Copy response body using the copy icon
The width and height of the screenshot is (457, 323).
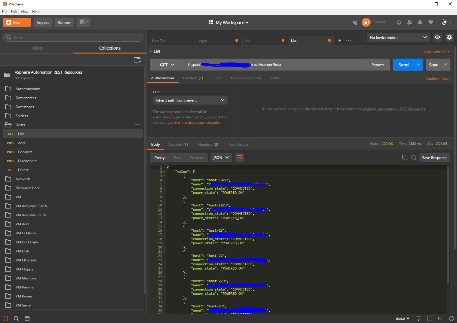405,157
